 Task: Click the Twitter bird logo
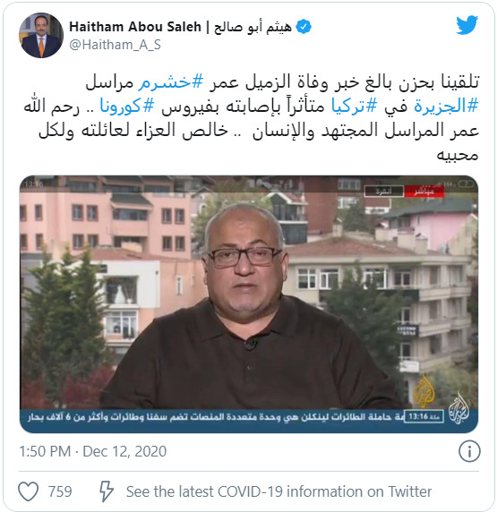[467, 25]
